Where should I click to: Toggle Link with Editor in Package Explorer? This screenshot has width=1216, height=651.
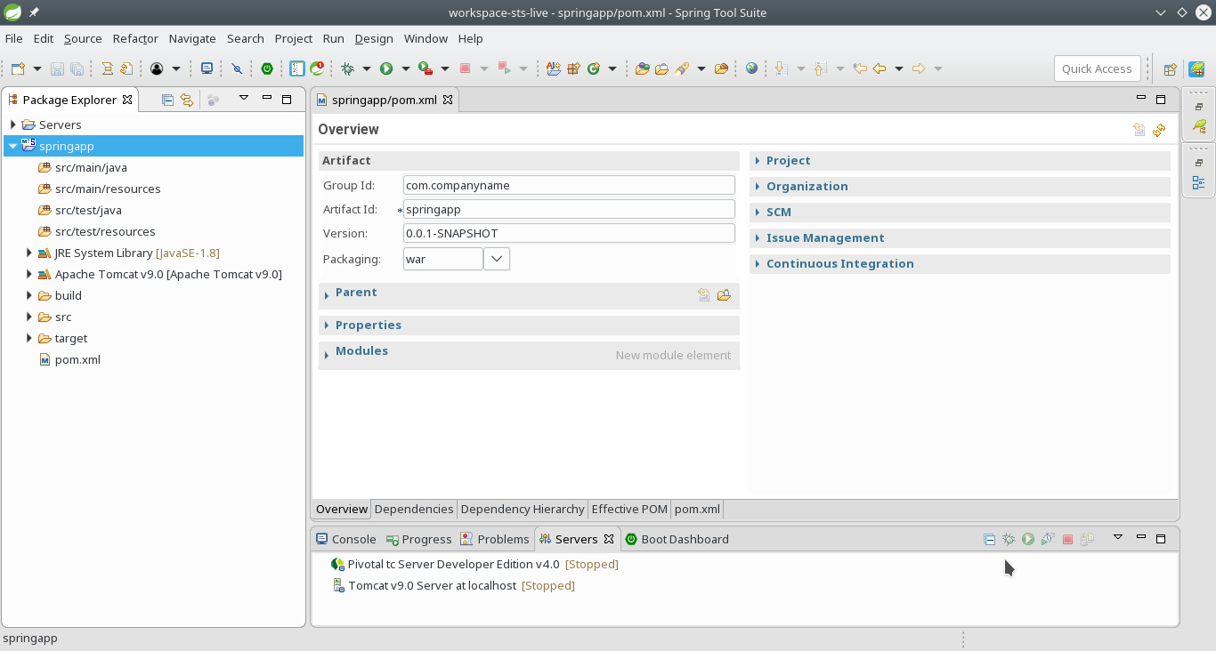(187, 100)
